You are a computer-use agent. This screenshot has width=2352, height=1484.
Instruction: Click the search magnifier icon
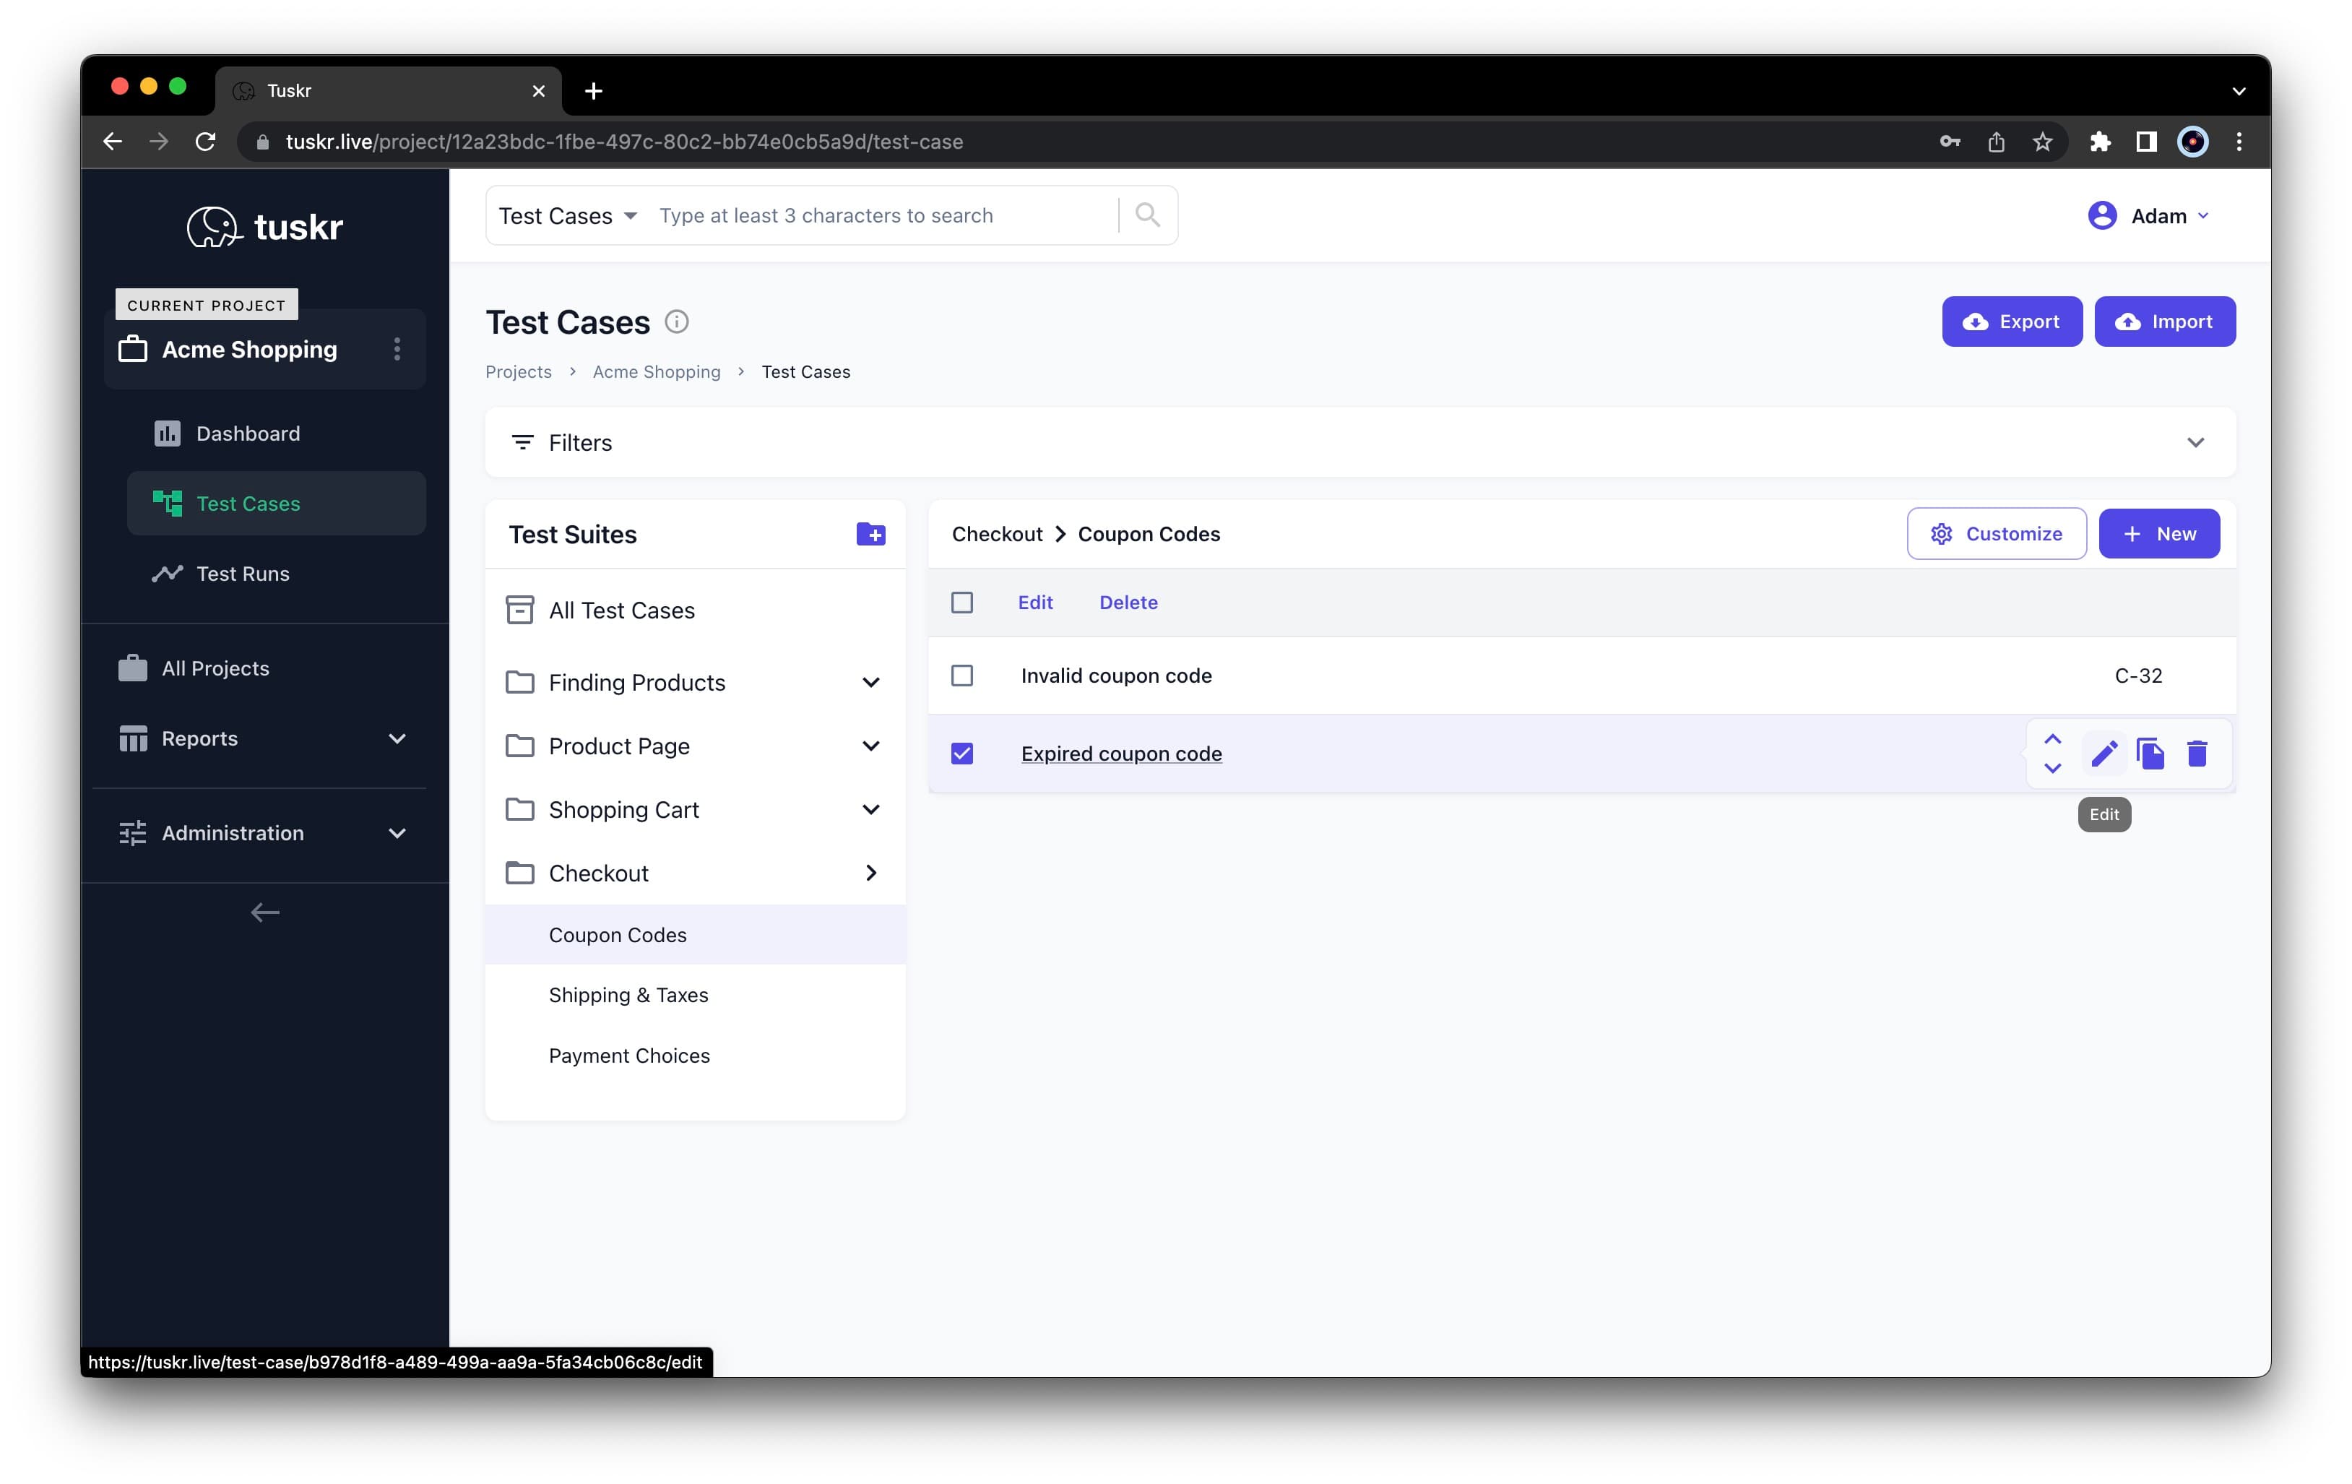coord(1148,215)
